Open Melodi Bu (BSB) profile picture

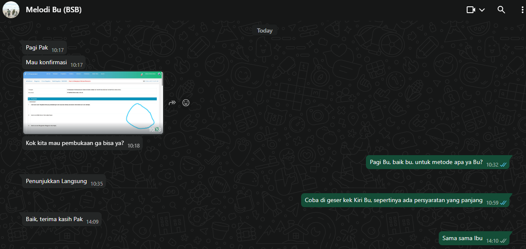(11, 10)
